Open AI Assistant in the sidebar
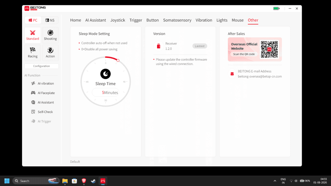The width and height of the screenshot is (331, 186). click(x=42, y=102)
